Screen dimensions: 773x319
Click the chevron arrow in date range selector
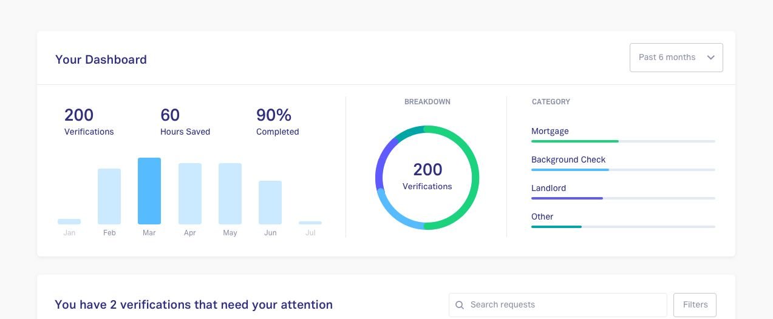pos(710,58)
